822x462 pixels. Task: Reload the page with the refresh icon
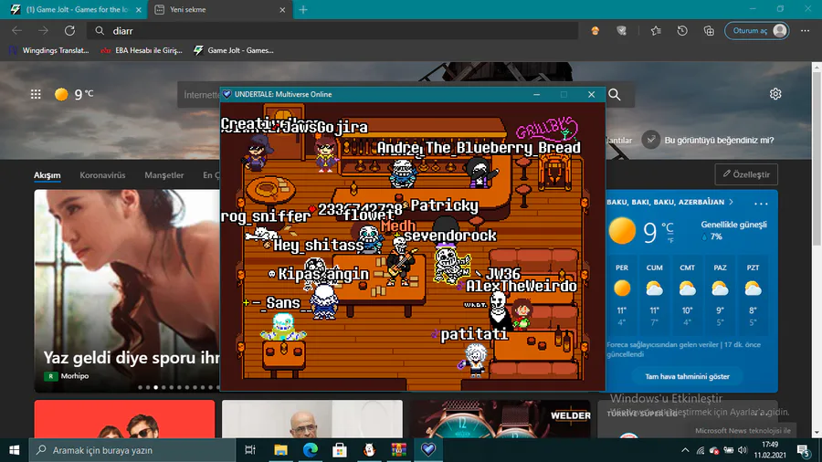(x=69, y=31)
